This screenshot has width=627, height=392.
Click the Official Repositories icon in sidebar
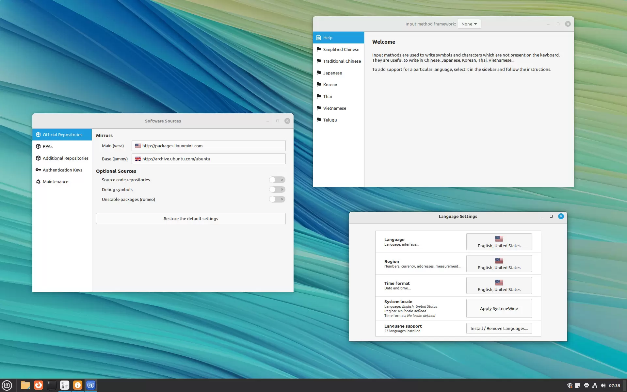[38, 135]
